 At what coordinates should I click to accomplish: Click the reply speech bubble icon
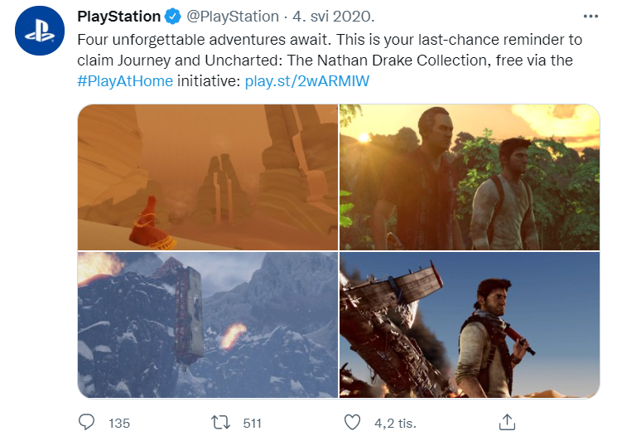tap(86, 423)
